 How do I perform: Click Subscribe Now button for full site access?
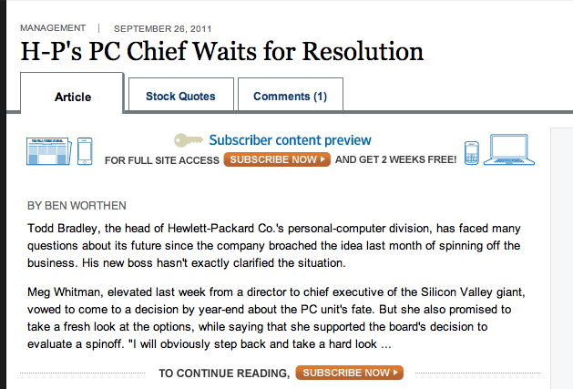[277, 159]
